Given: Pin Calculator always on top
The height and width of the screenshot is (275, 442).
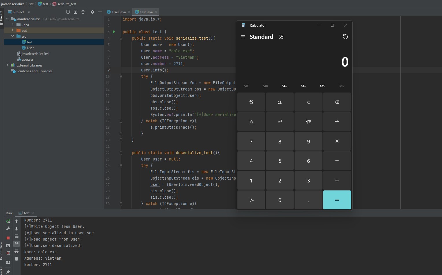Looking at the screenshot, I should point(281,37).
